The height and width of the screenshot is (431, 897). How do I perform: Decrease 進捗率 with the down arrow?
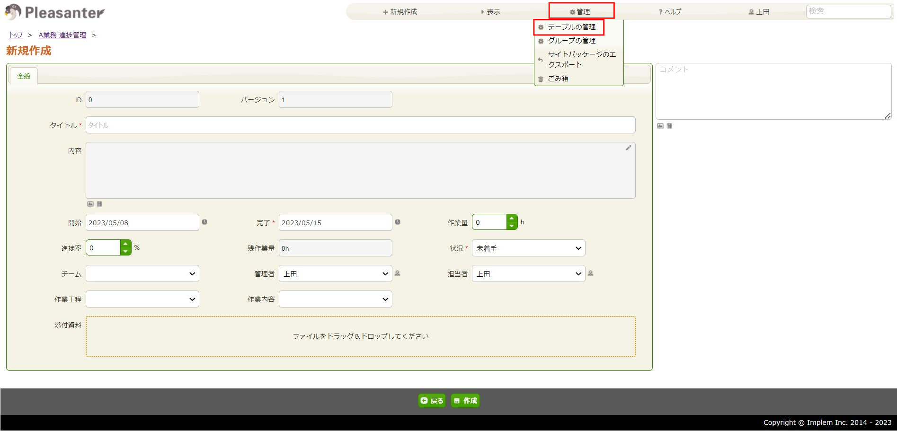point(125,252)
